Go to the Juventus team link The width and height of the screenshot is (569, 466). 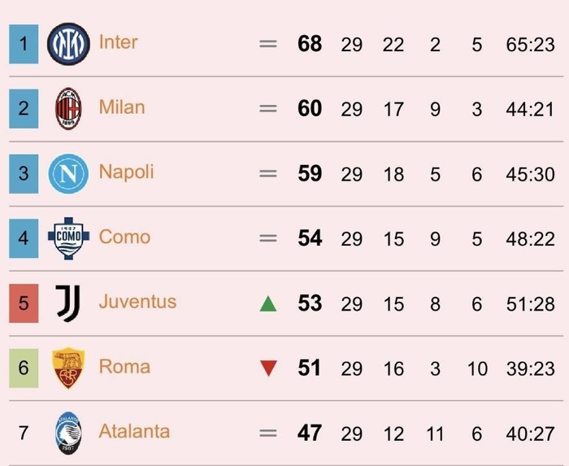click(x=137, y=302)
